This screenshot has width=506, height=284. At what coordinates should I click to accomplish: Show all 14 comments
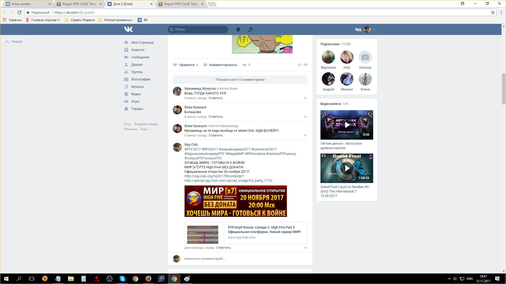[x=240, y=80]
